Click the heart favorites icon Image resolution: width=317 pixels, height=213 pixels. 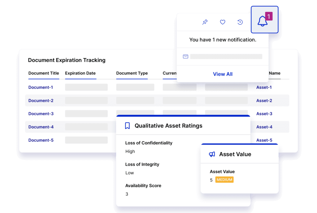[223, 22]
